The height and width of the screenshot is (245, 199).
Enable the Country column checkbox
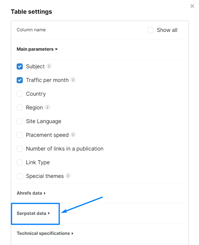pyautogui.click(x=19, y=94)
